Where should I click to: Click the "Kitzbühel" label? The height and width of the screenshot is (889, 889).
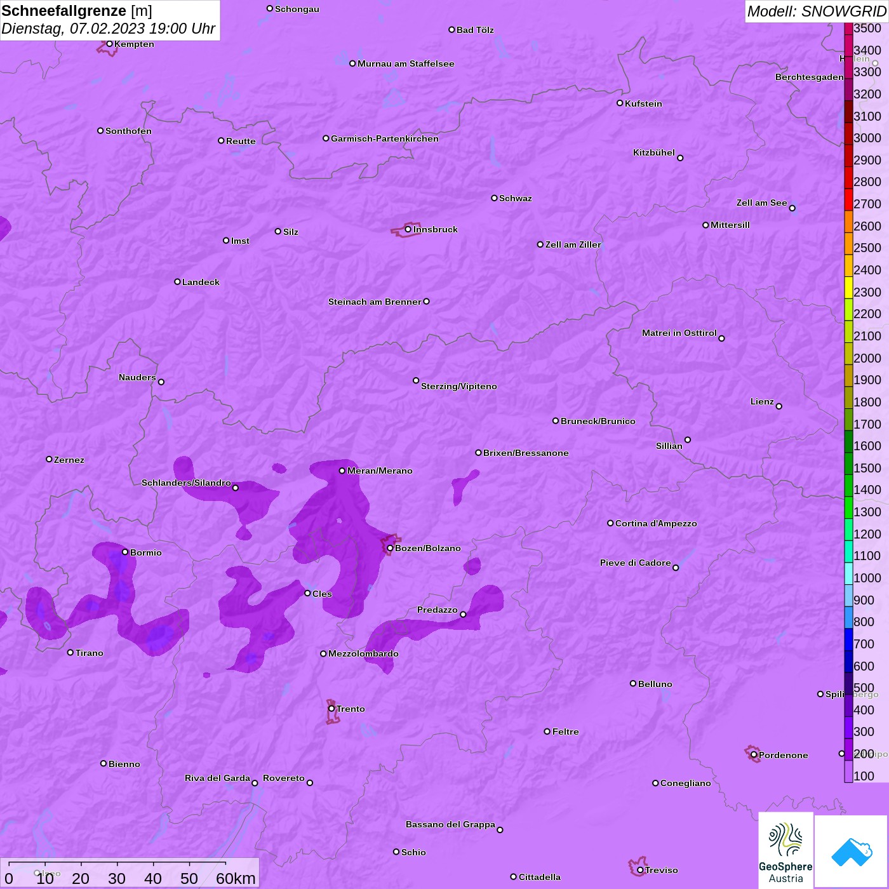654,152
